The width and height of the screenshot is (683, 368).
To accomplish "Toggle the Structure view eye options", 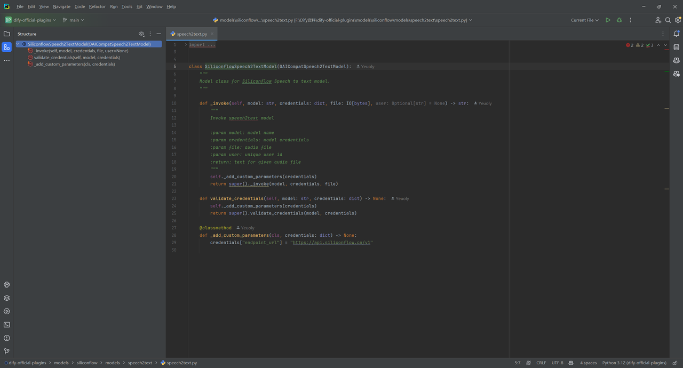I will point(141,34).
